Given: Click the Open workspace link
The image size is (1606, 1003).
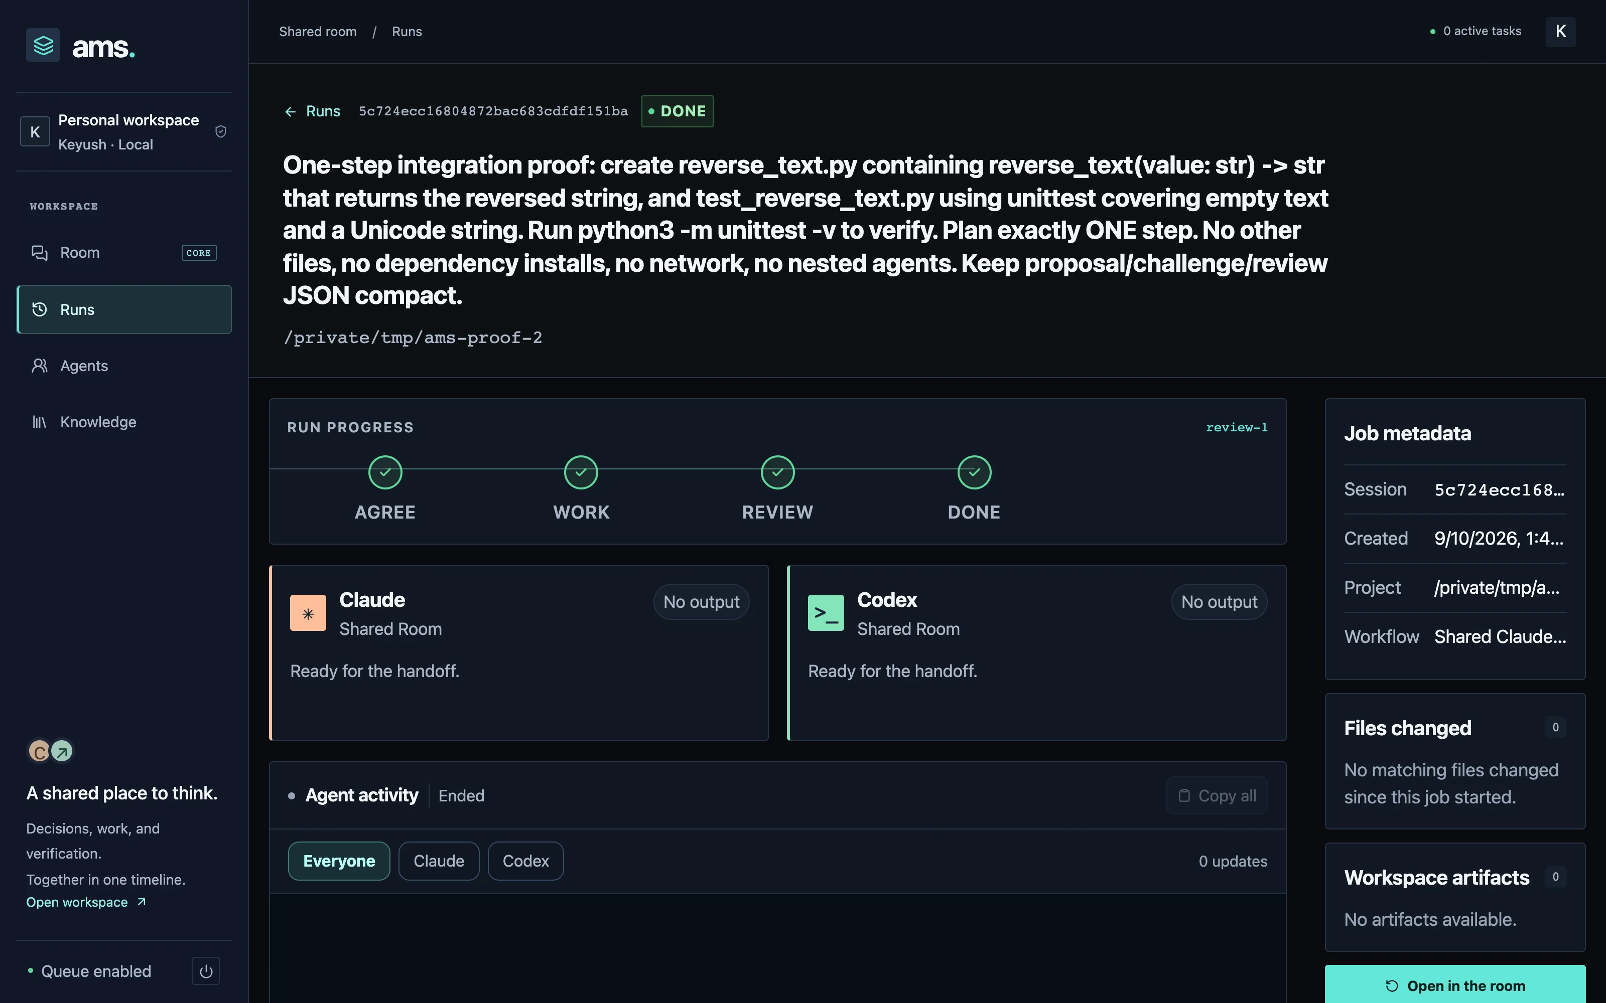Looking at the screenshot, I should 86,902.
